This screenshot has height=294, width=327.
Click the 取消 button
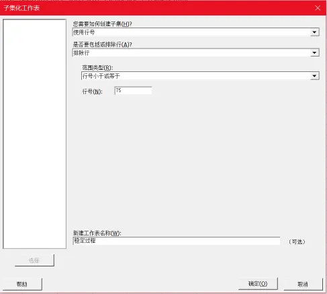pyautogui.click(x=303, y=284)
